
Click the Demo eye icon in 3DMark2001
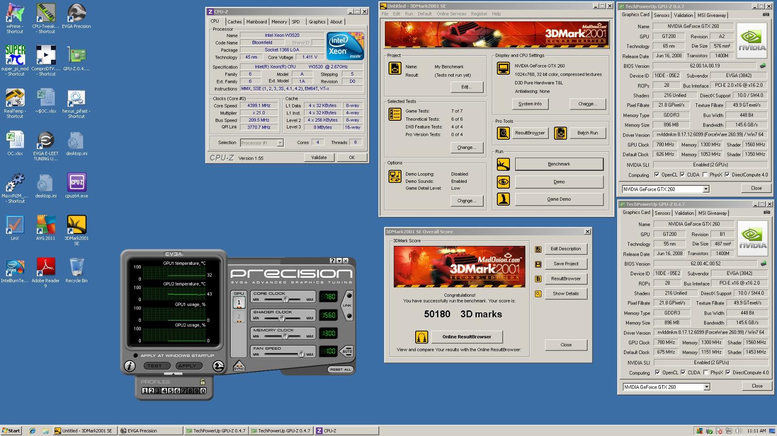[x=503, y=182]
